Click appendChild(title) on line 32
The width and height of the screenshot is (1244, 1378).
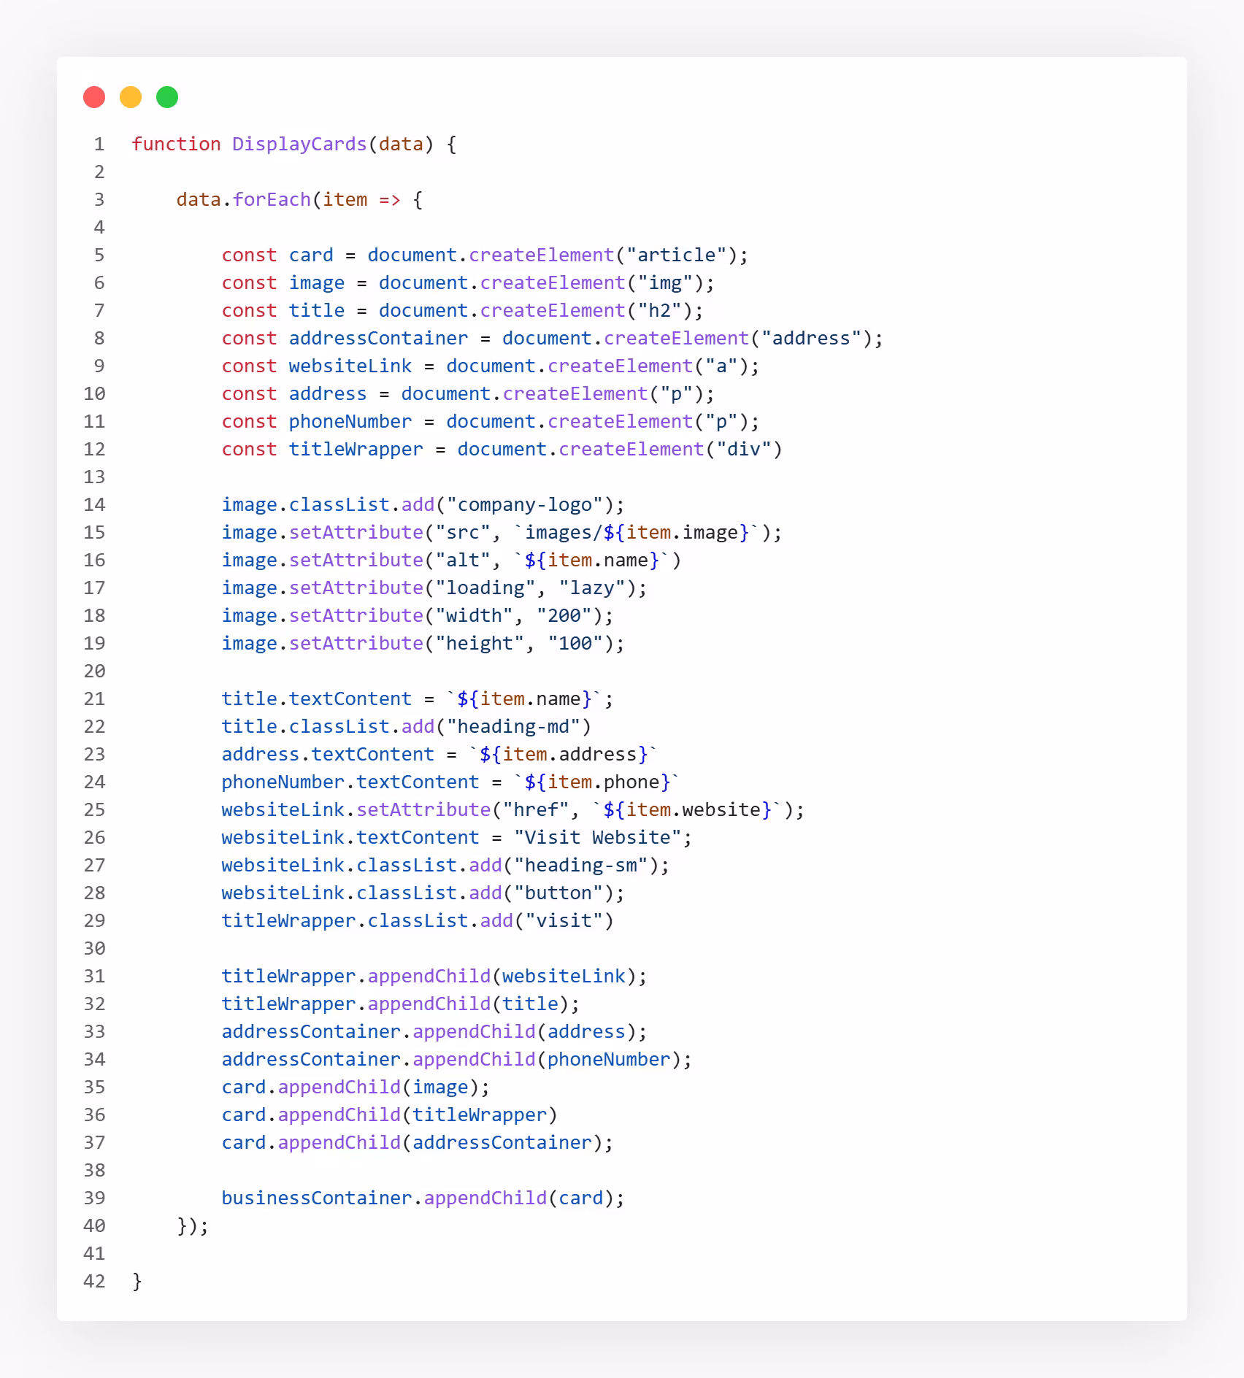click(468, 1004)
